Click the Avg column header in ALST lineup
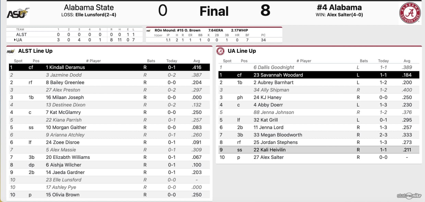 196,61
